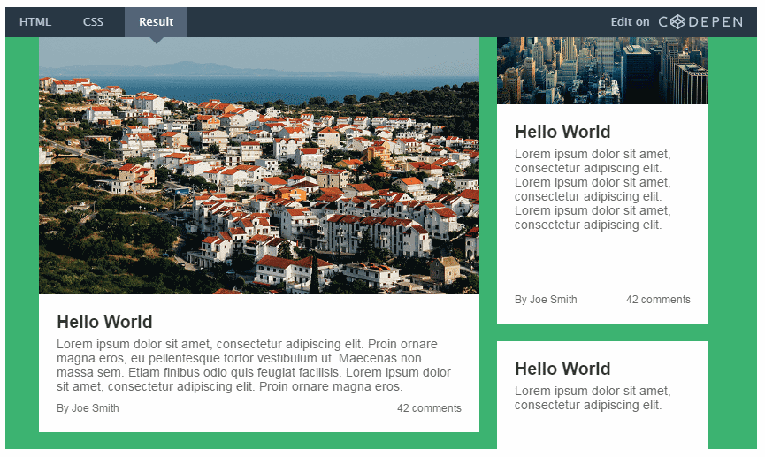Select the Result tab
This screenshot has height=457, width=765.
pyautogui.click(x=157, y=22)
